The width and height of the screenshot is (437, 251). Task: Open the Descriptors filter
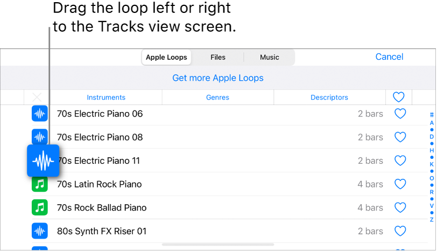coord(329,97)
